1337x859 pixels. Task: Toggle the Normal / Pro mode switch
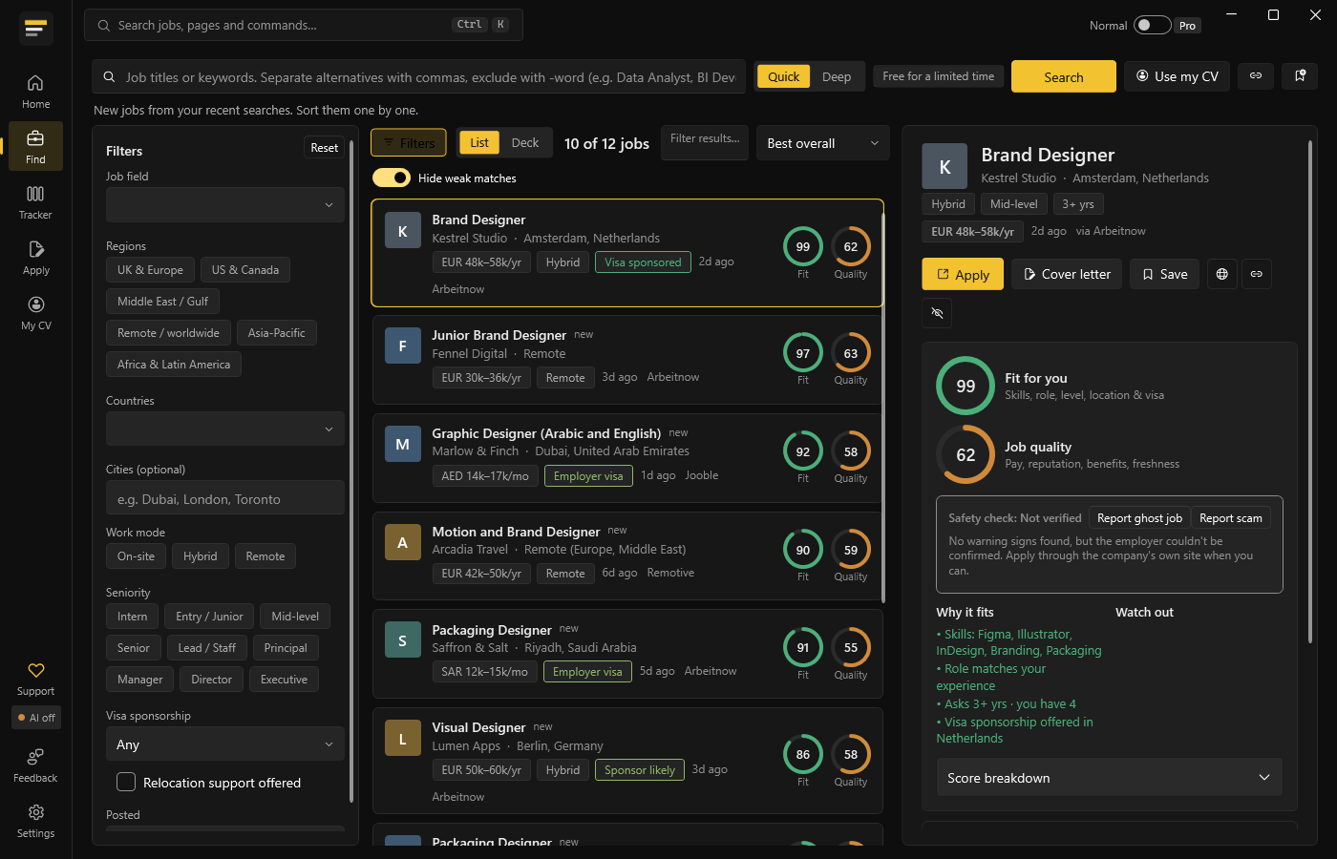tap(1152, 25)
